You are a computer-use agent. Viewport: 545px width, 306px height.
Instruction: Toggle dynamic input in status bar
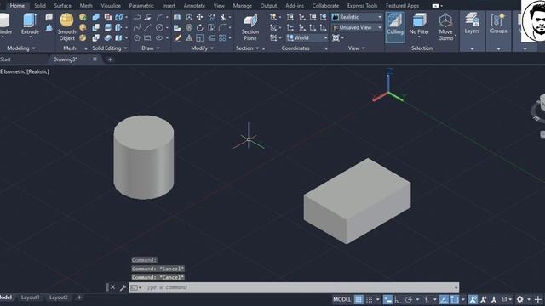click(x=387, y=299)
